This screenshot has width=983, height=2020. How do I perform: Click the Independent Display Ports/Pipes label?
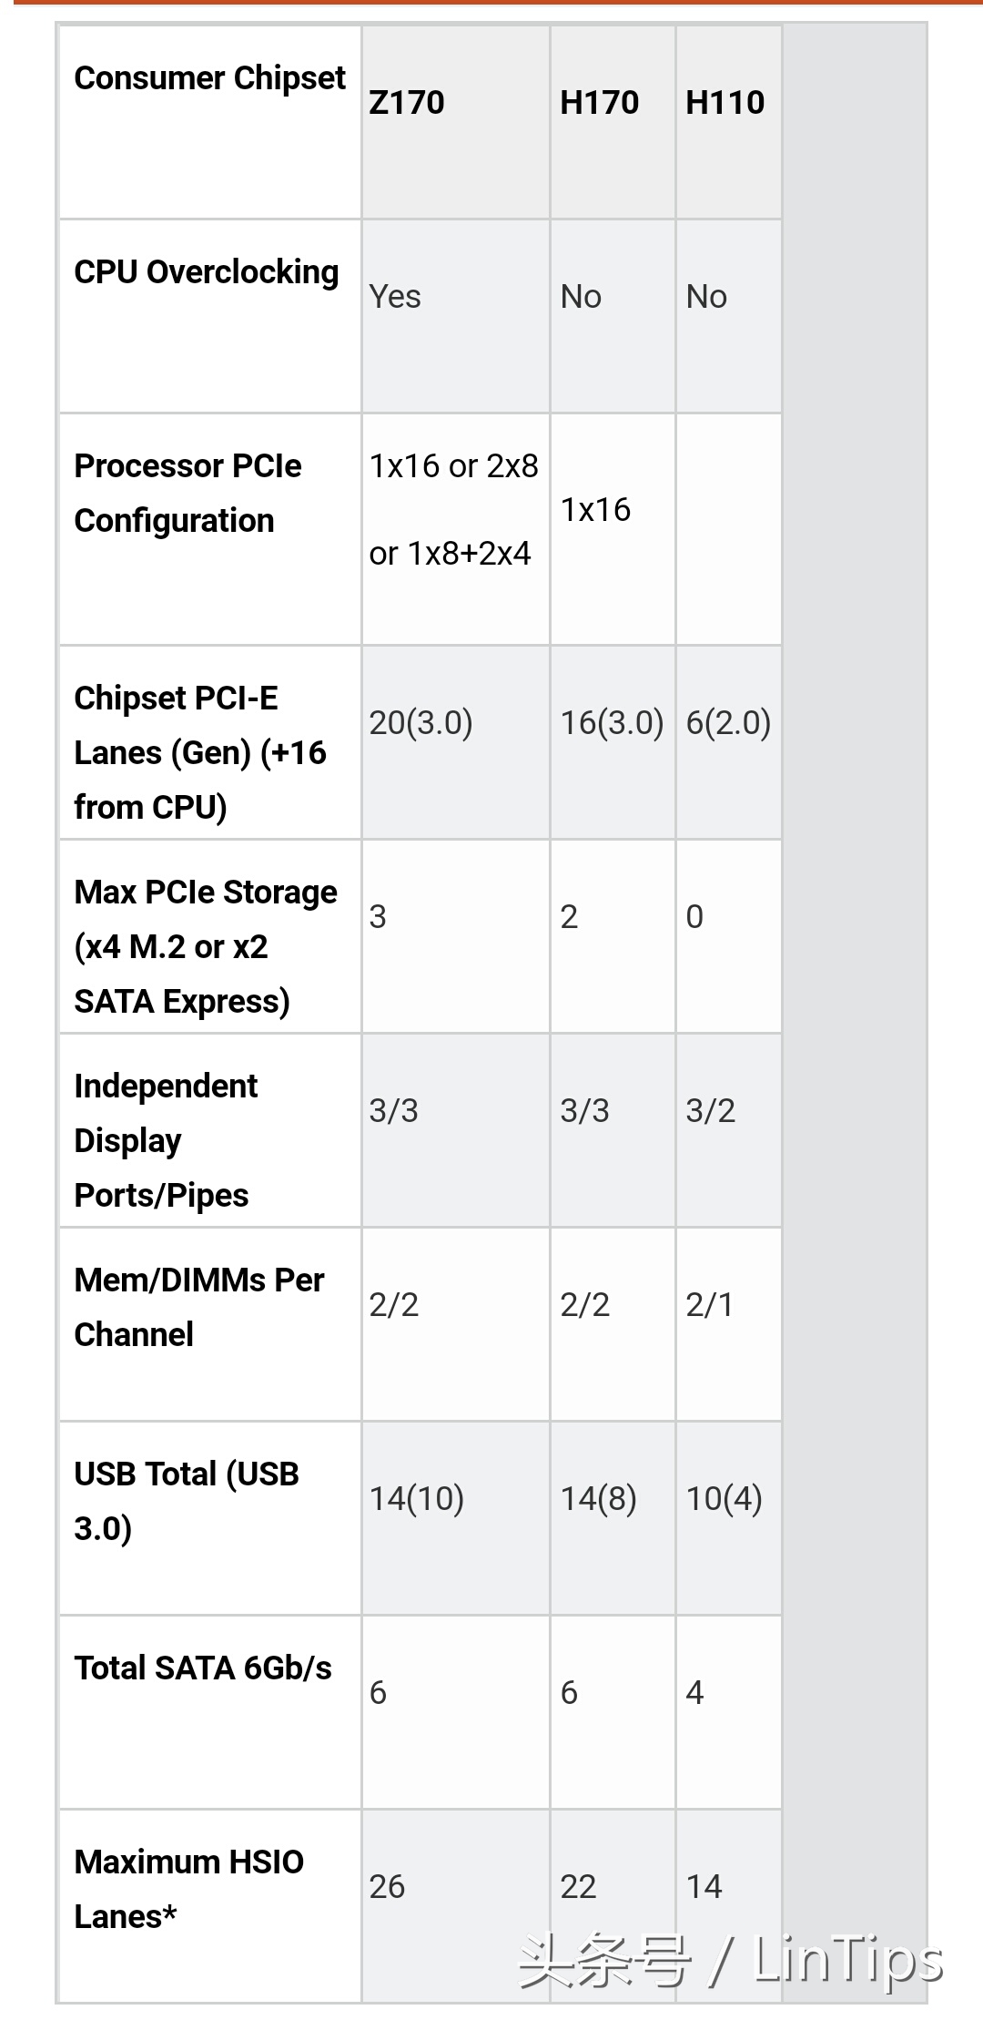(x=166, y=1140)
